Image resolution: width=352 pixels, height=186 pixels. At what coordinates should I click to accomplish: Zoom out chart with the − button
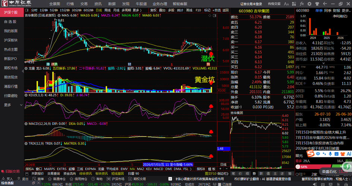[226, 169]
